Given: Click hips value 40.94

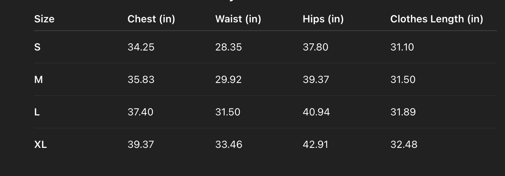Looking at the screenshot, I should (x=316, y=112).
